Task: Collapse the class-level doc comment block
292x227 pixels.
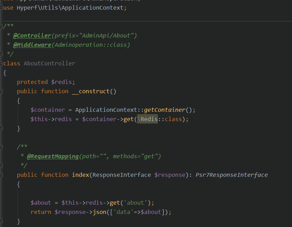Action: 1,26
